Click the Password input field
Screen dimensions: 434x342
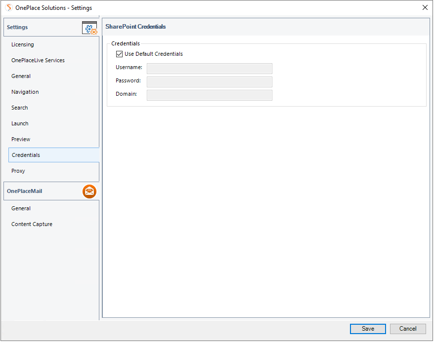coord(210,82)
